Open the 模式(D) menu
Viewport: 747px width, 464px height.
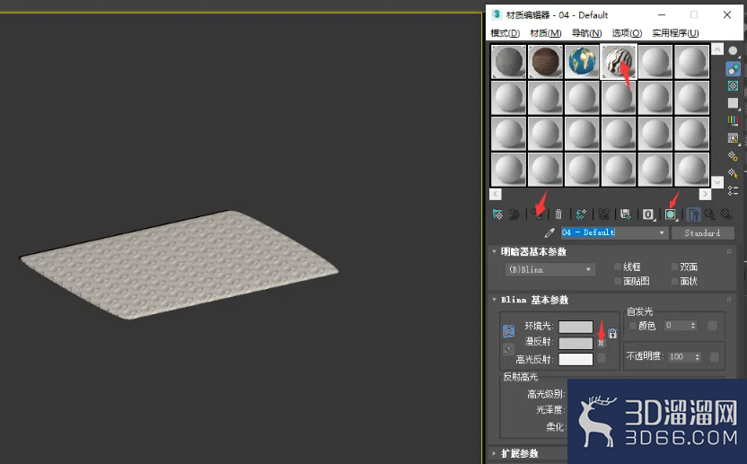[505, 33]
